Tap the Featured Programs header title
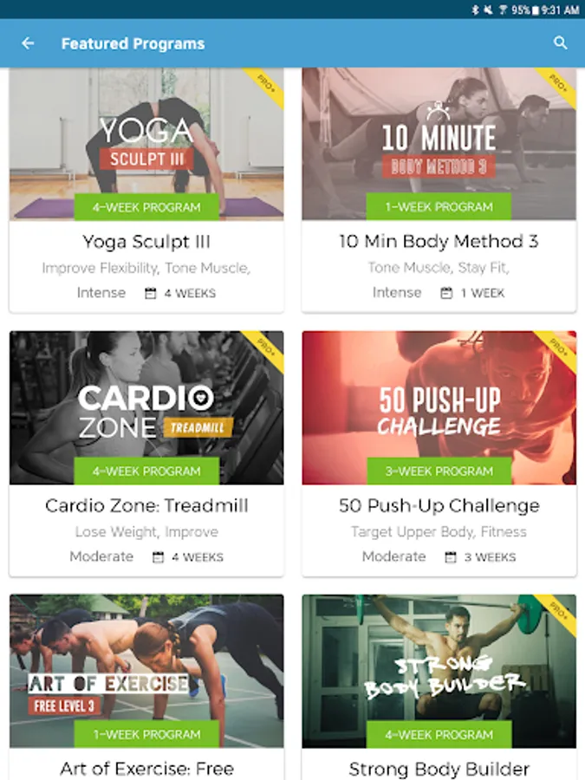 [x=133, y=44]
